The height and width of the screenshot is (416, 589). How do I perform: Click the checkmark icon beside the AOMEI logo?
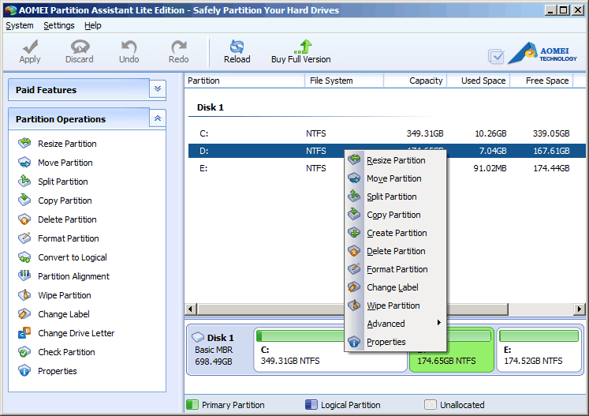point(496,57)
